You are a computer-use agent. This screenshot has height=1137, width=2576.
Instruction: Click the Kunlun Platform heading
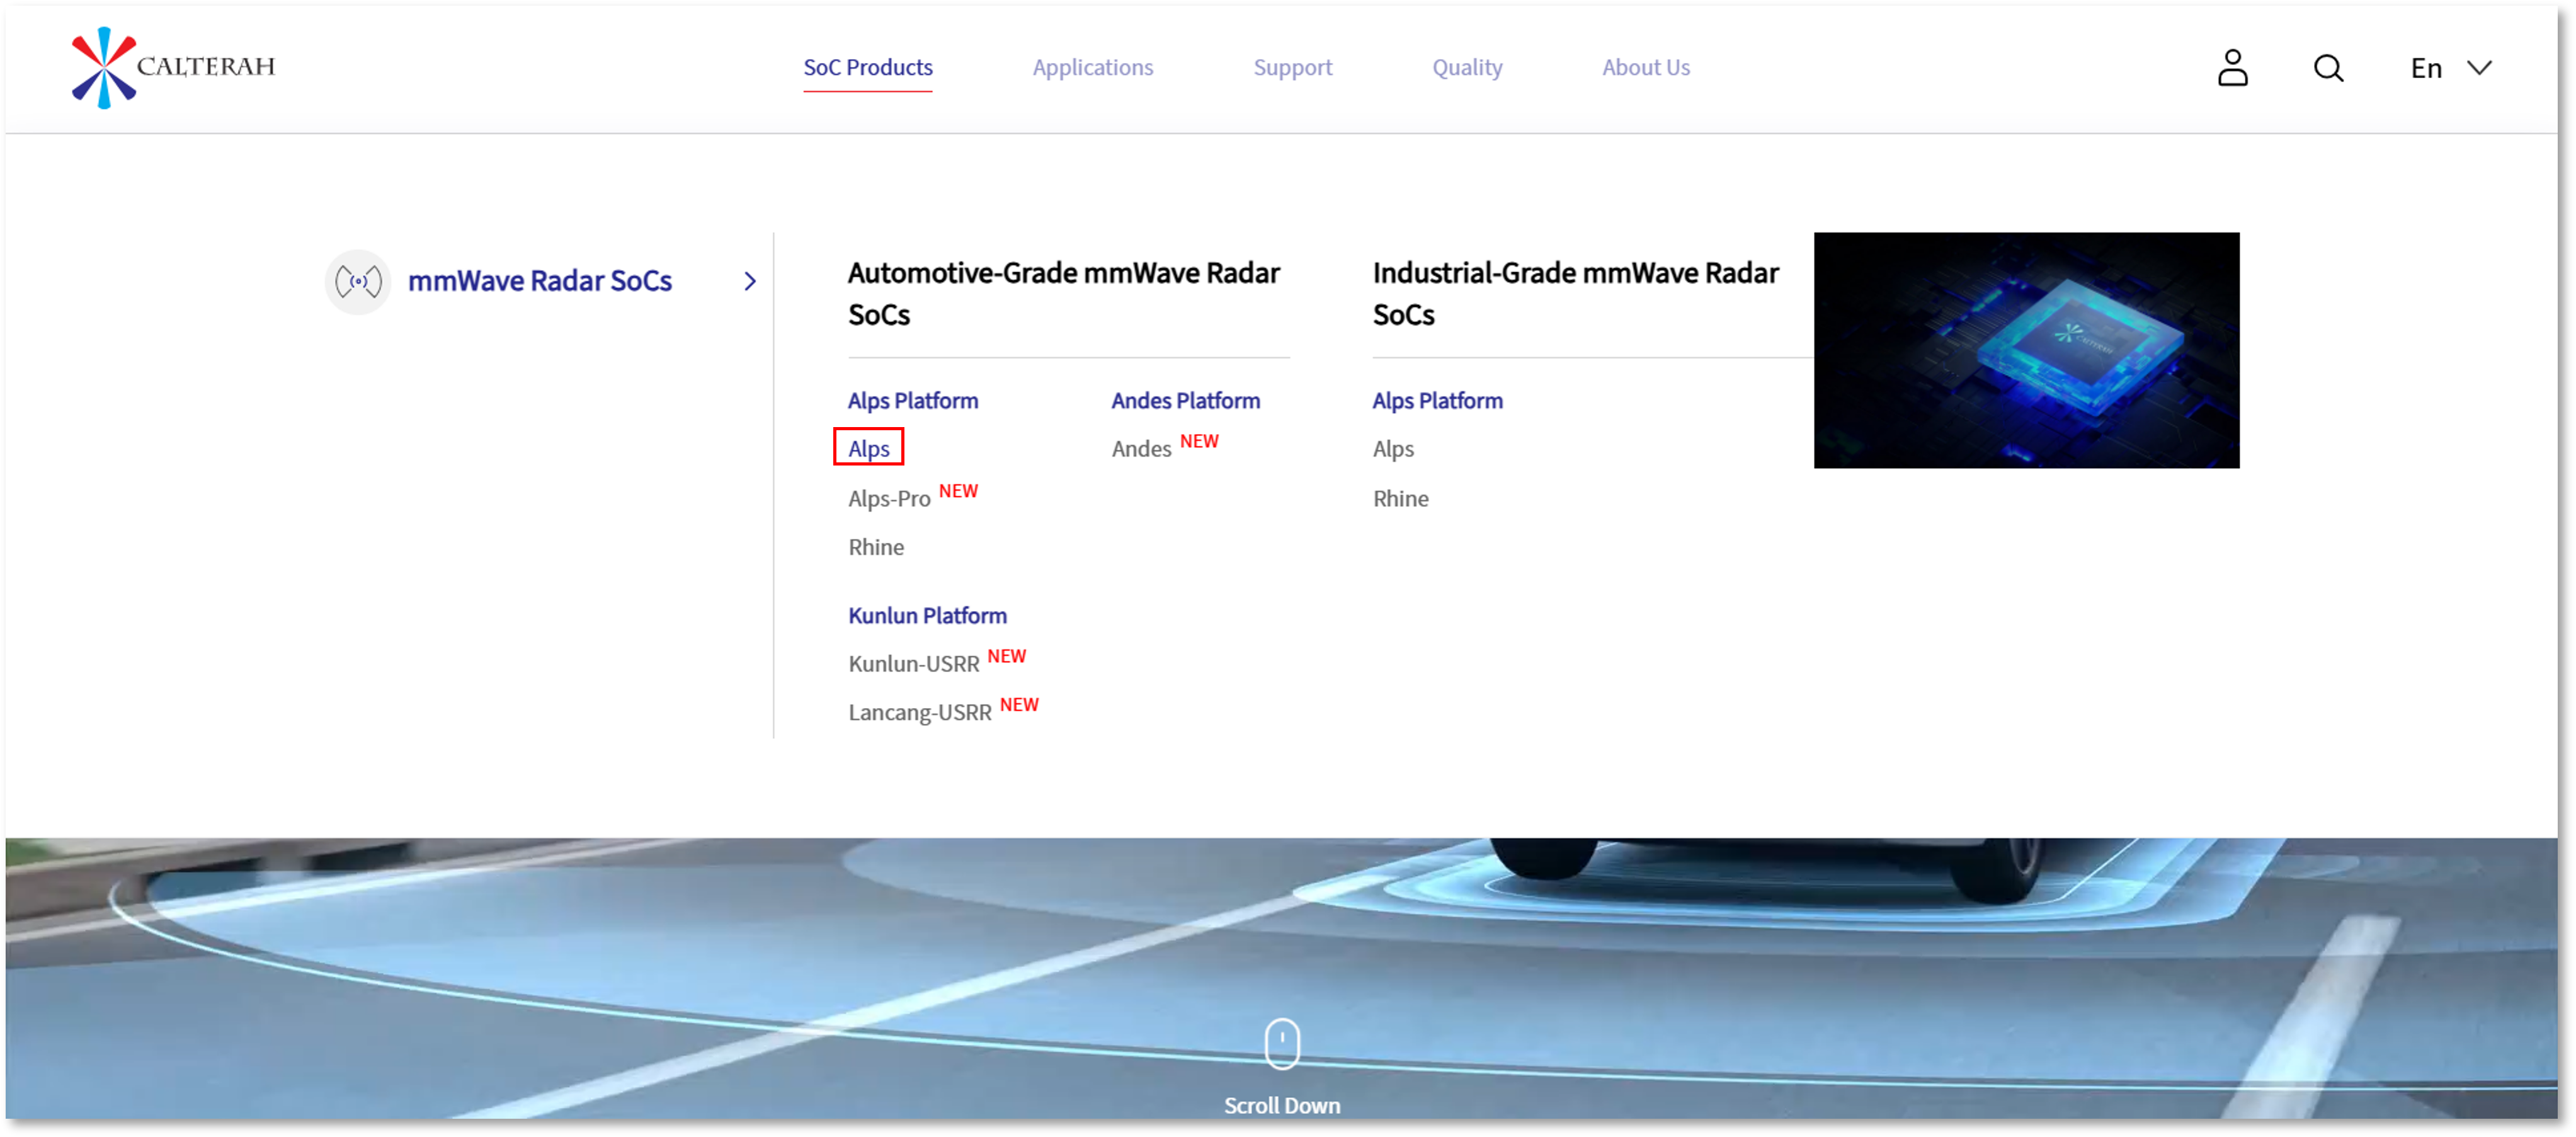(x=927, y=615)
